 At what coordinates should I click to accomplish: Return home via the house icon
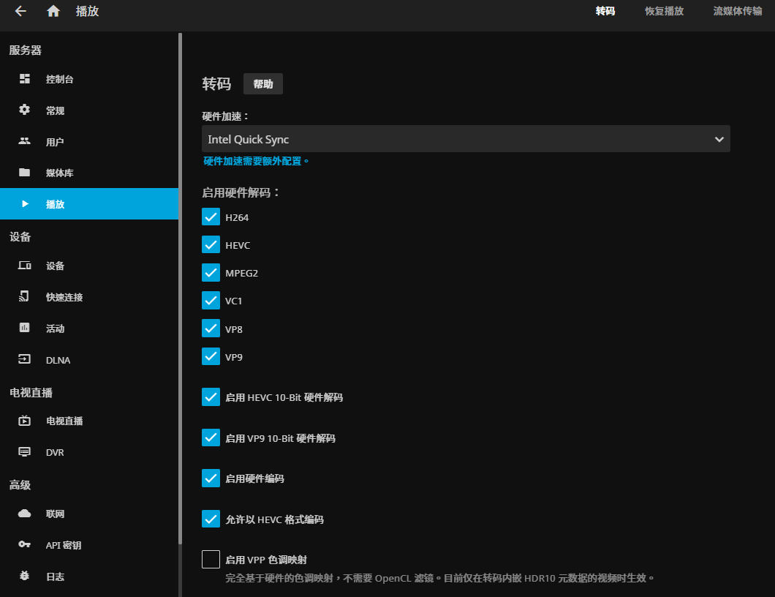click(53, 12)
